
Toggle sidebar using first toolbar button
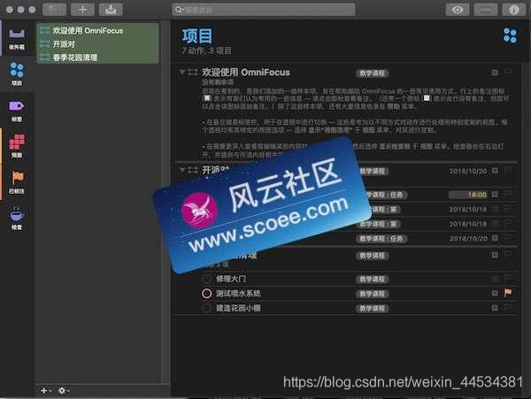coord(54,10)
